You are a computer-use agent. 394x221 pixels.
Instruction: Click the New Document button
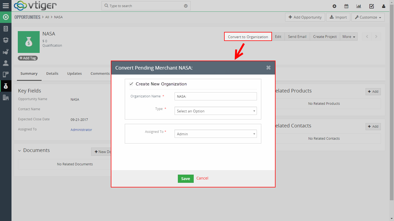pos(101,152)
